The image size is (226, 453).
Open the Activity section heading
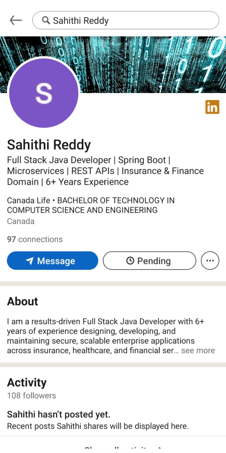(x=27, y=383)
